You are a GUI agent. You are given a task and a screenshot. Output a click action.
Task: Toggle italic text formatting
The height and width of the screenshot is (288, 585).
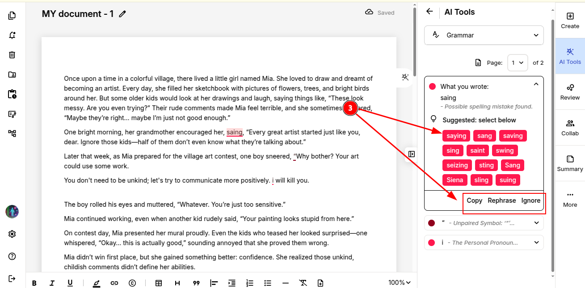(52, 283)
